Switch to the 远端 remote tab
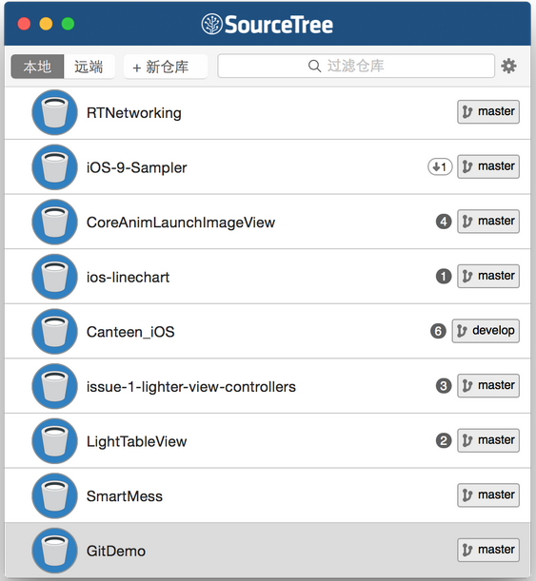 click(89, 67)
